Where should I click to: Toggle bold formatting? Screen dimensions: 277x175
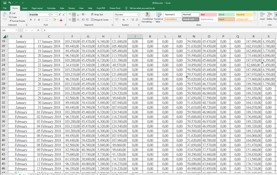[x=31, y=20]
